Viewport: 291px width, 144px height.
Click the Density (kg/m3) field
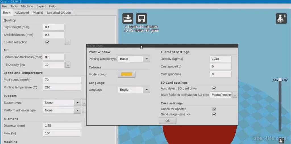(x=221, y=59)
